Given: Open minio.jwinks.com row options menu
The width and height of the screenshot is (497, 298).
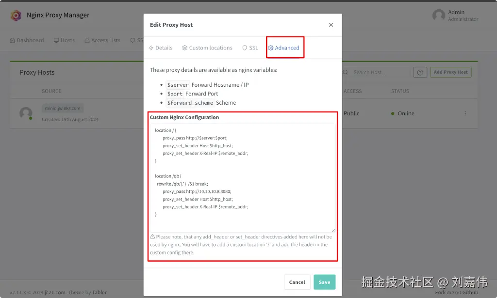Looking at the screenshot, I should [465, 113].
